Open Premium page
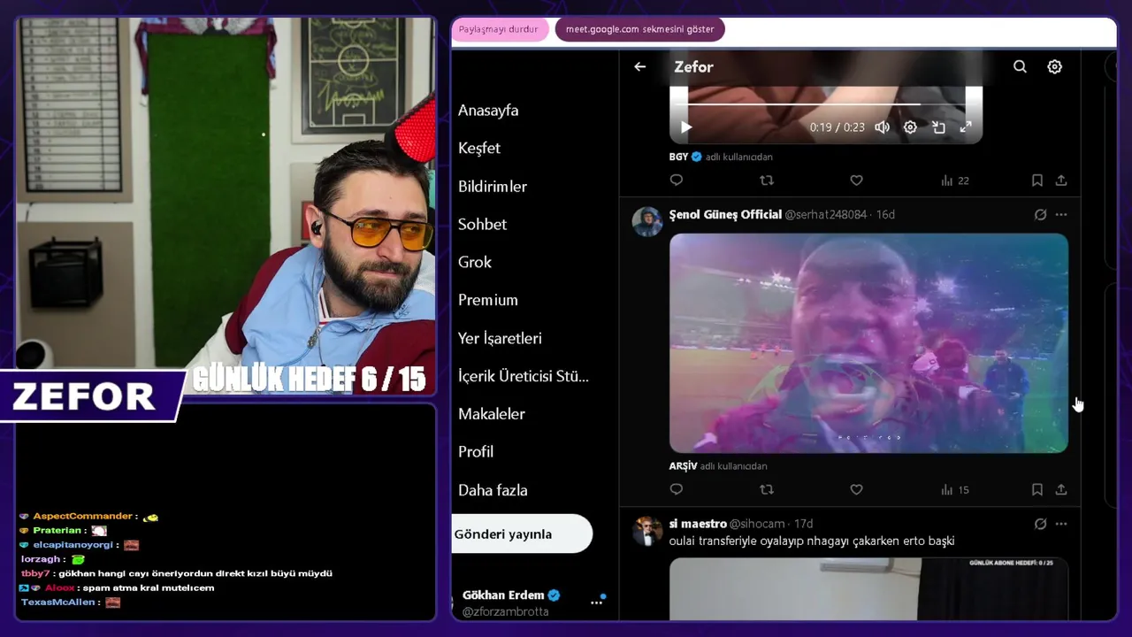The height and width of the screenshot is (637, 1132). click(x=488, y=300)
